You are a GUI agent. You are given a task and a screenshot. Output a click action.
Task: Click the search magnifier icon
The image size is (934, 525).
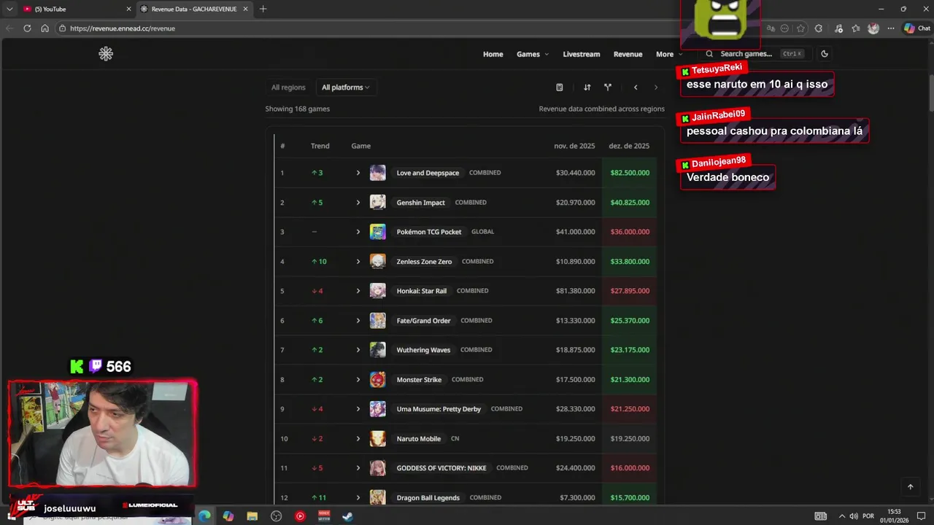pos(709,54)
